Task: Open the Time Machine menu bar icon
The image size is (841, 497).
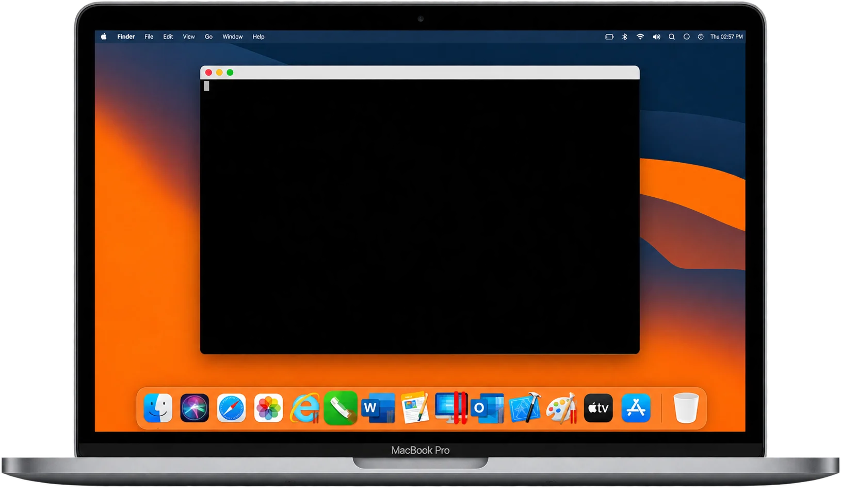Action: [x=701, y=37]
